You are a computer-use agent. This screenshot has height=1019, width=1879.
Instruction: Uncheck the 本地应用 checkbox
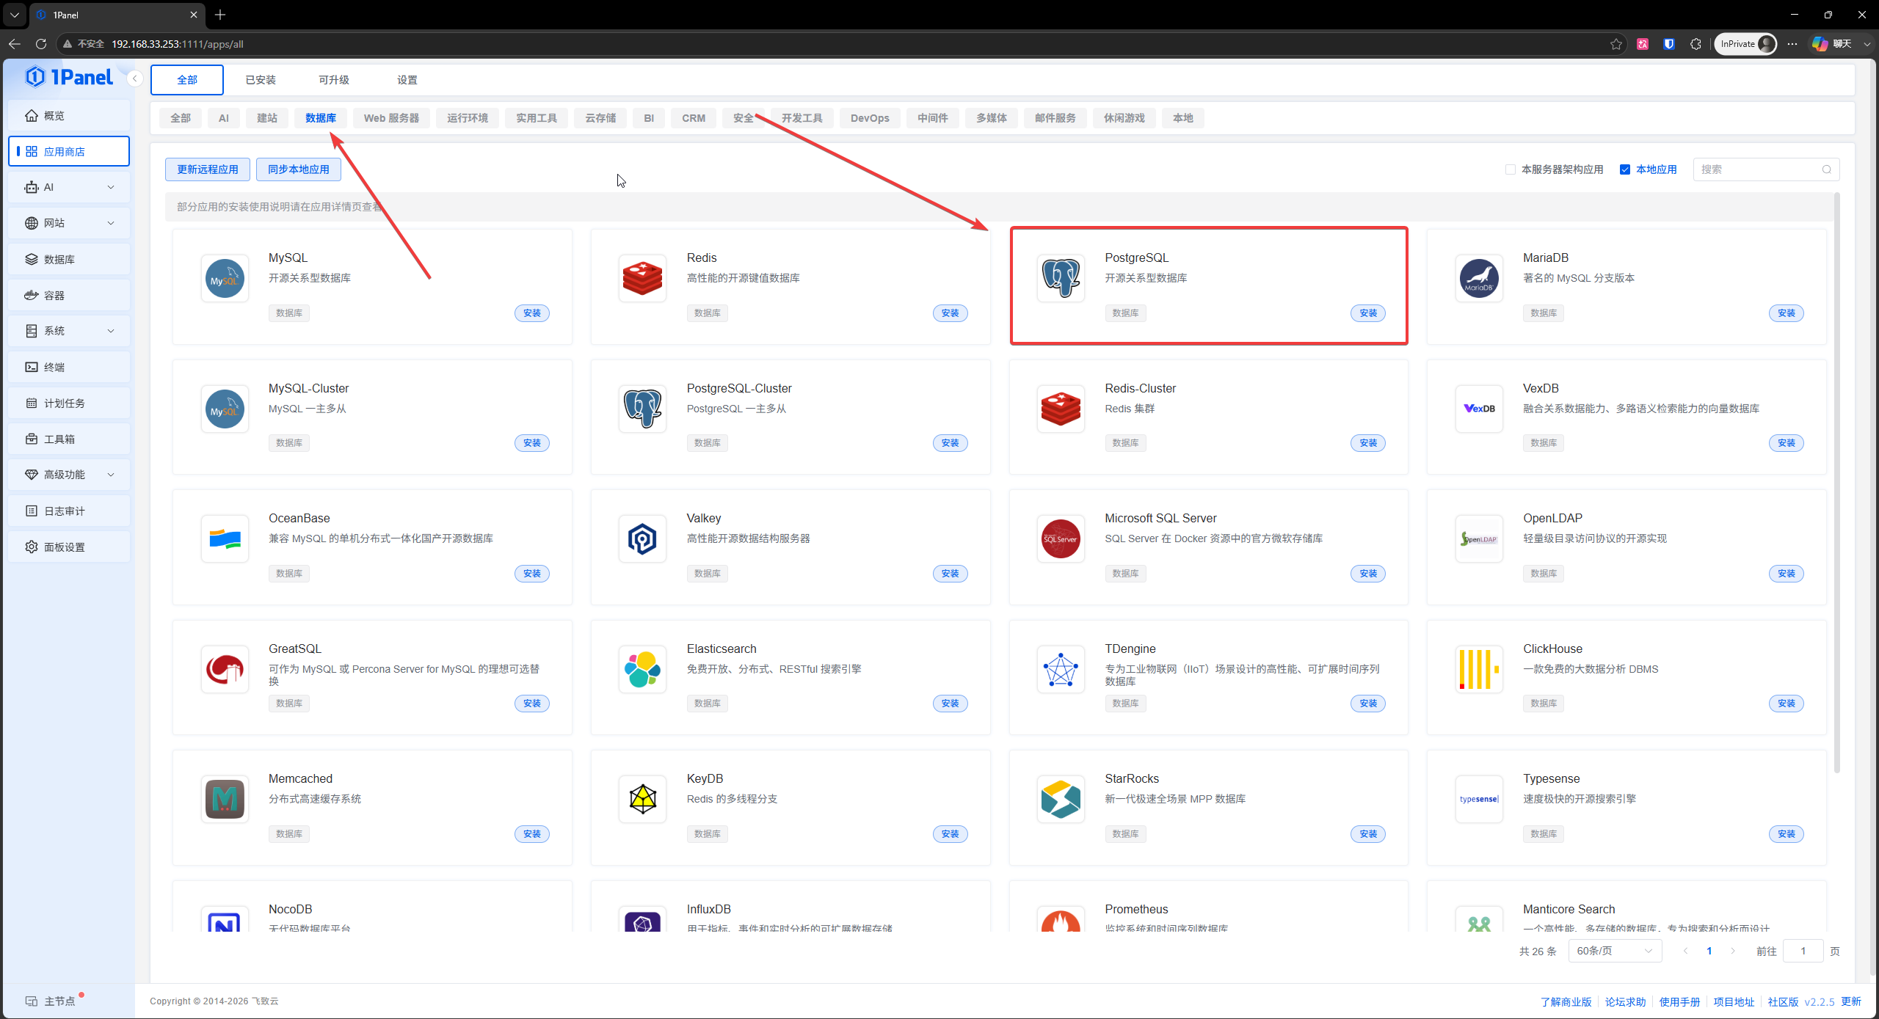coord(1625,169)
